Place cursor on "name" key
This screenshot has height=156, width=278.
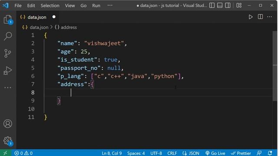[67, 43]
